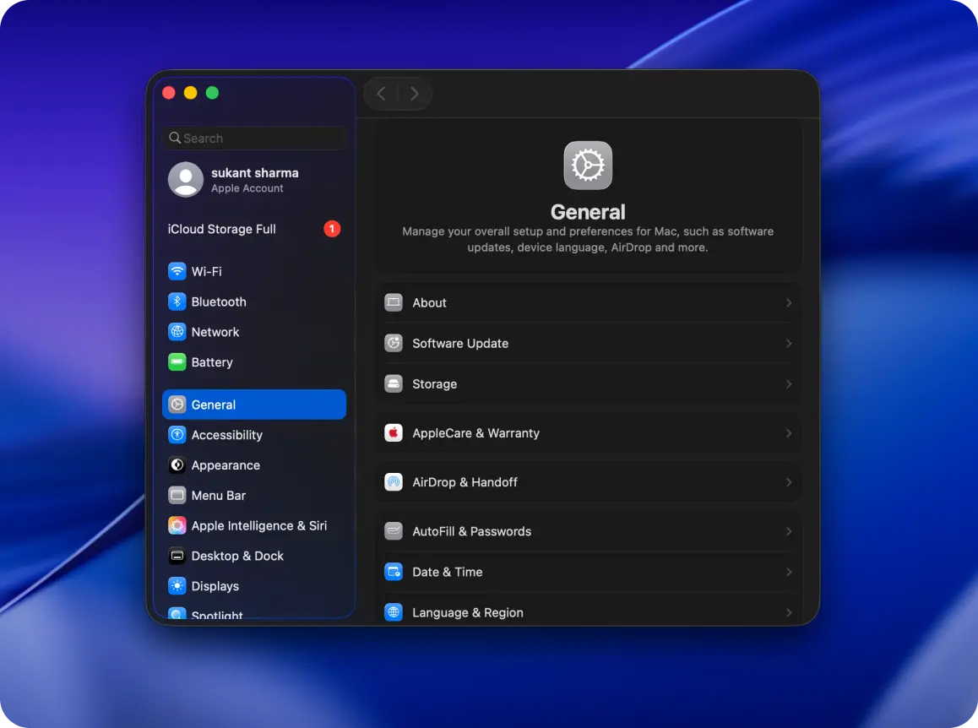Screen dimensions: 978x728
Task: Close the System Settings window
Action: point(168,93)
